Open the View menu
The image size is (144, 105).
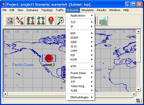click(20, 10)
